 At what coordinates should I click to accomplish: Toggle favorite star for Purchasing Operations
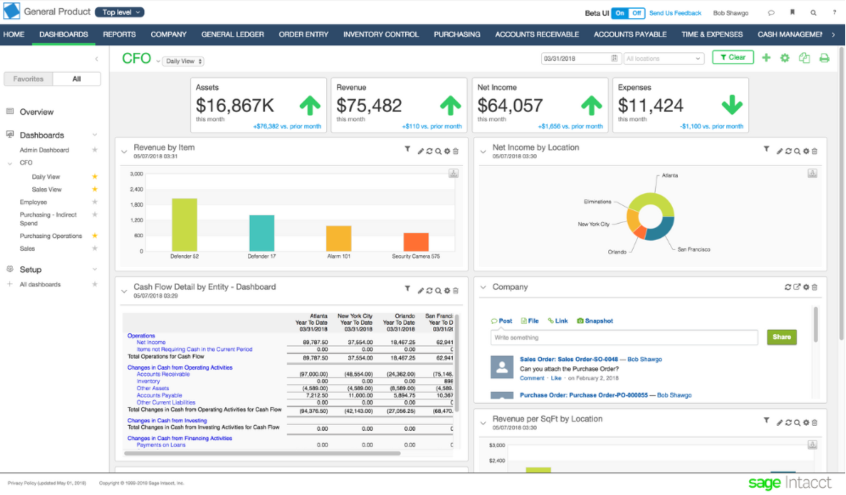coord(95,236)
